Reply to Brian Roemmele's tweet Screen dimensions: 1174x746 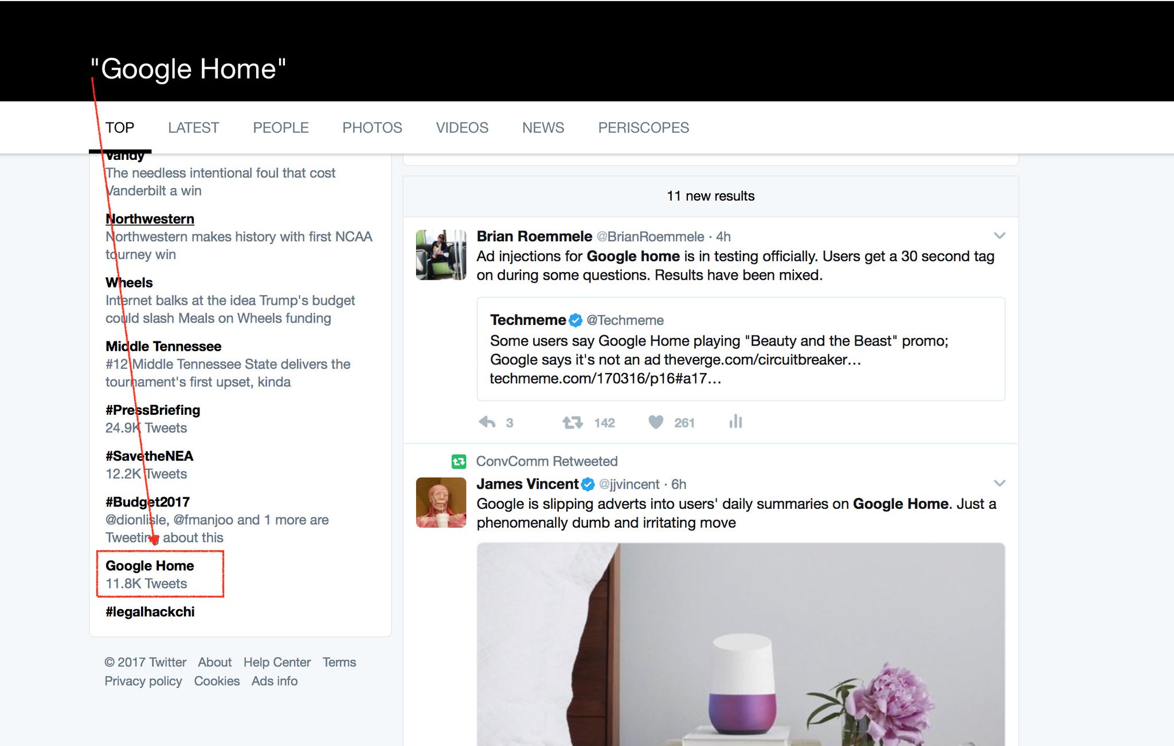coord(487,422)
